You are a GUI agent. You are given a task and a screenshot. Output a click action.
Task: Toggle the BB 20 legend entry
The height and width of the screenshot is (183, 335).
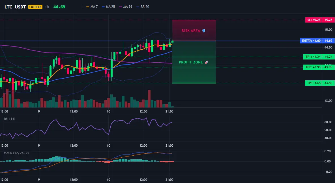(143, 7)
